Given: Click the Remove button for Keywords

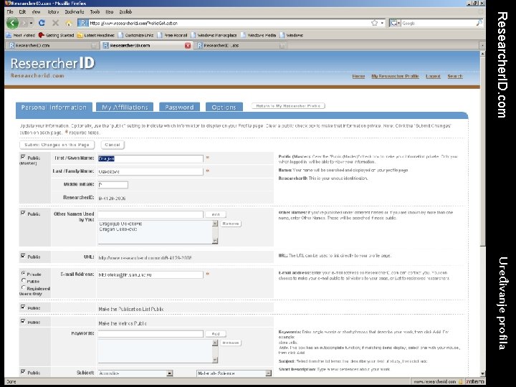Looking at the screenshot, I should coord(230,343).
